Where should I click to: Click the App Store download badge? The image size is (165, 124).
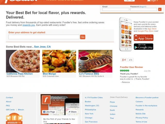tap(144, 38)
